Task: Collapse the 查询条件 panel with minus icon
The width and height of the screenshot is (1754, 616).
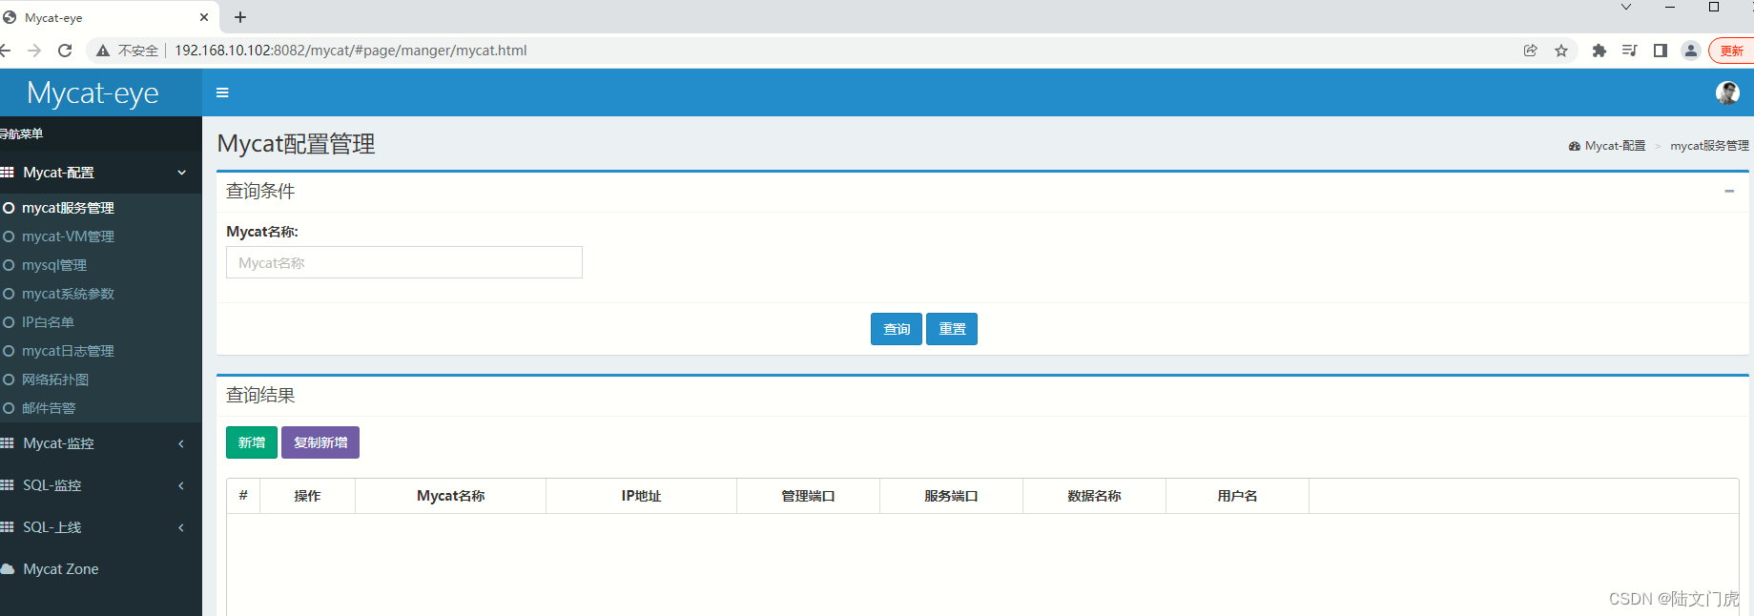Action: (x=1729, y=191)
